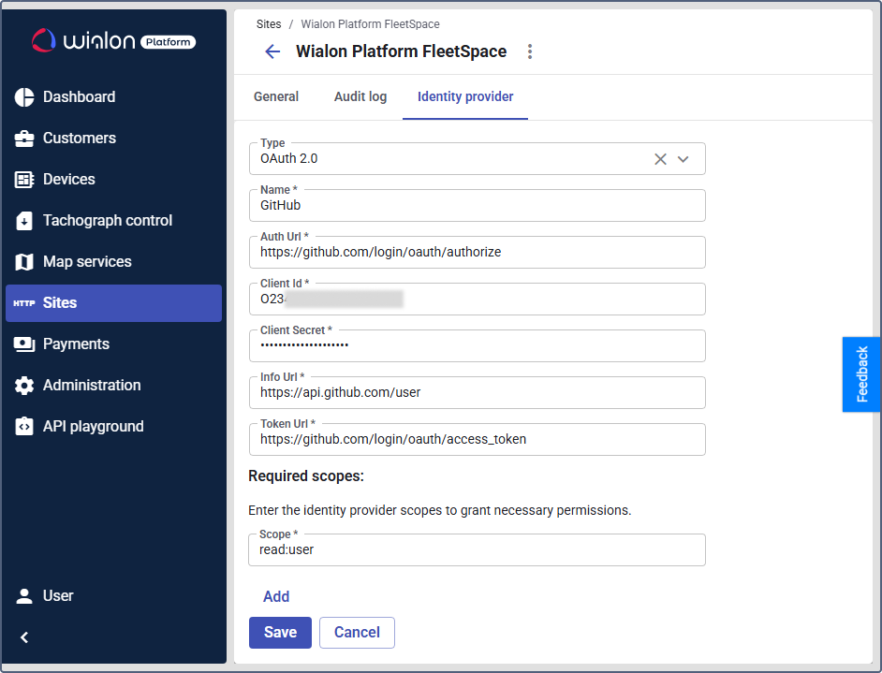Viewport: 882px width, 673px height.
Task: Click the Map services icon
Action: (x=24, y=262)
